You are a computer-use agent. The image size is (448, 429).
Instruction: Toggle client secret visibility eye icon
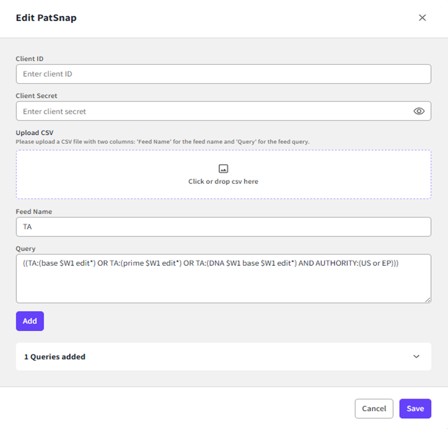click(x=419, y=111)
